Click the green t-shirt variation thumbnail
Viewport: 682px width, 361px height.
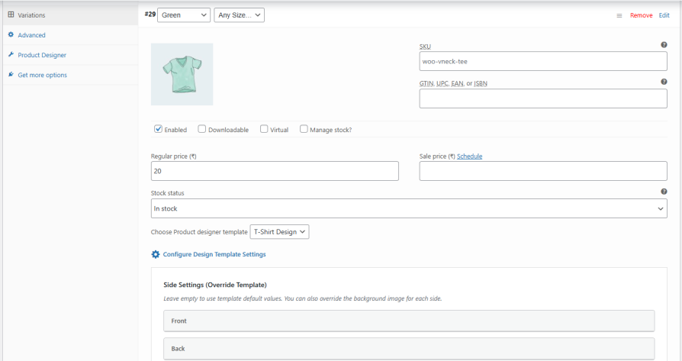pos(182,74)
